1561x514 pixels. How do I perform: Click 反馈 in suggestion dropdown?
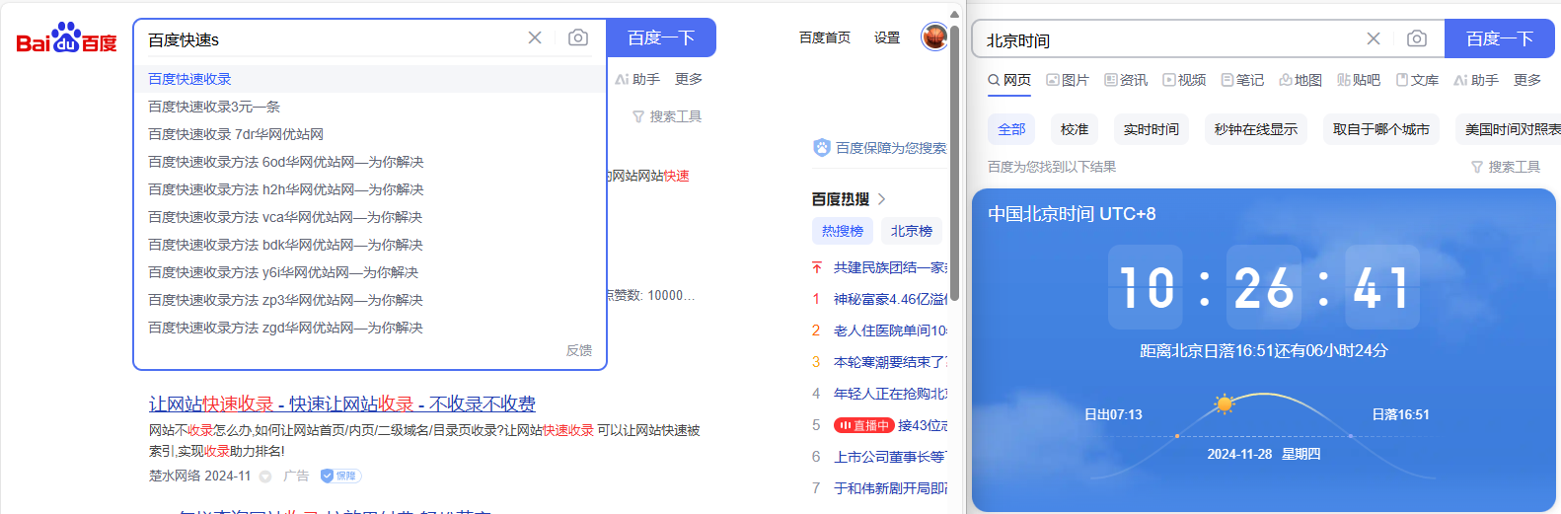pyautogui.click(x=579, y=350)
